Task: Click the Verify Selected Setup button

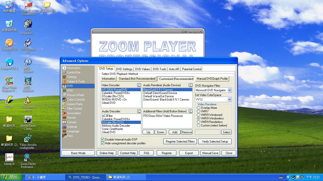Action: click(x=215, y=142)
